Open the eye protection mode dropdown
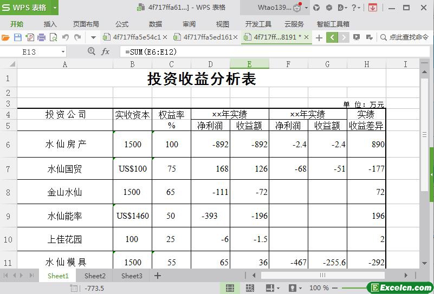 (300, 288)
